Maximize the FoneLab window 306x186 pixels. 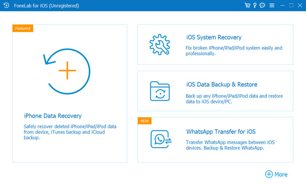(291, 6)
